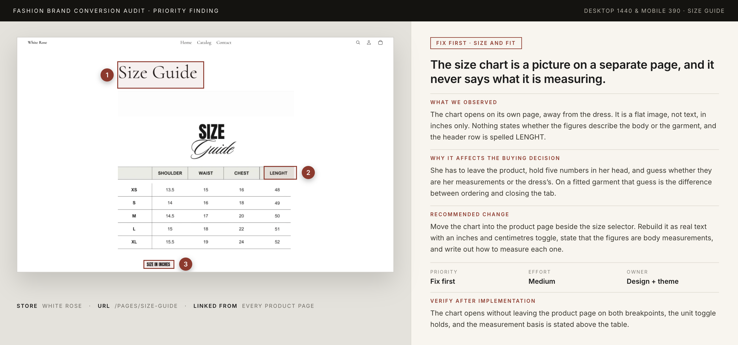Click the effort value Medium
Viewport: 738px width, 345px height.
[x=542, y=281]
